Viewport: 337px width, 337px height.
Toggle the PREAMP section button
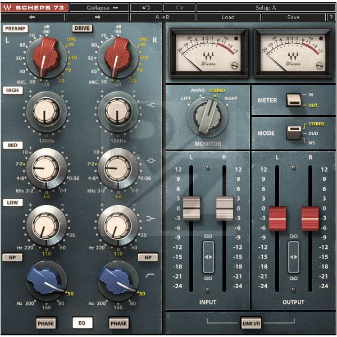pyautogui.click(x=15, y=29)
